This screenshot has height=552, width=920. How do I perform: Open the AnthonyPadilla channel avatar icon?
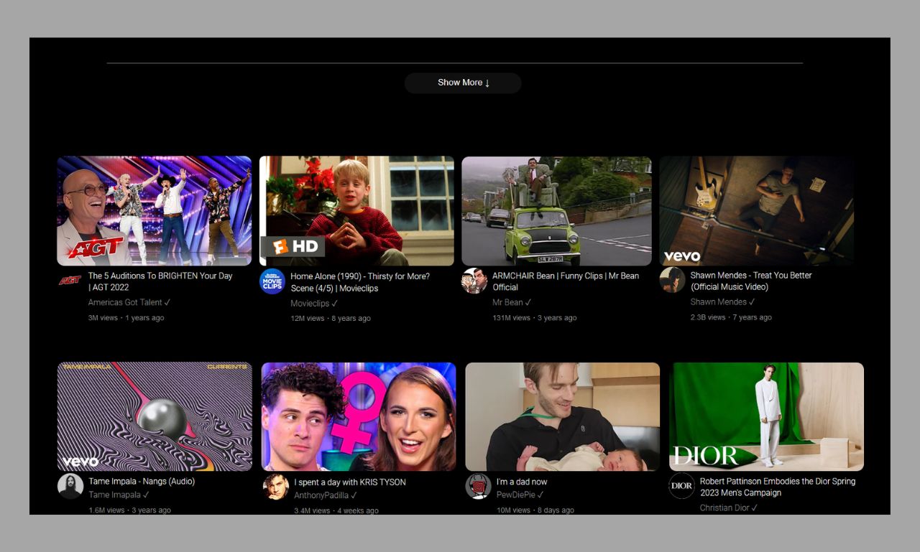pyautogui.click(x=275, y=487)
